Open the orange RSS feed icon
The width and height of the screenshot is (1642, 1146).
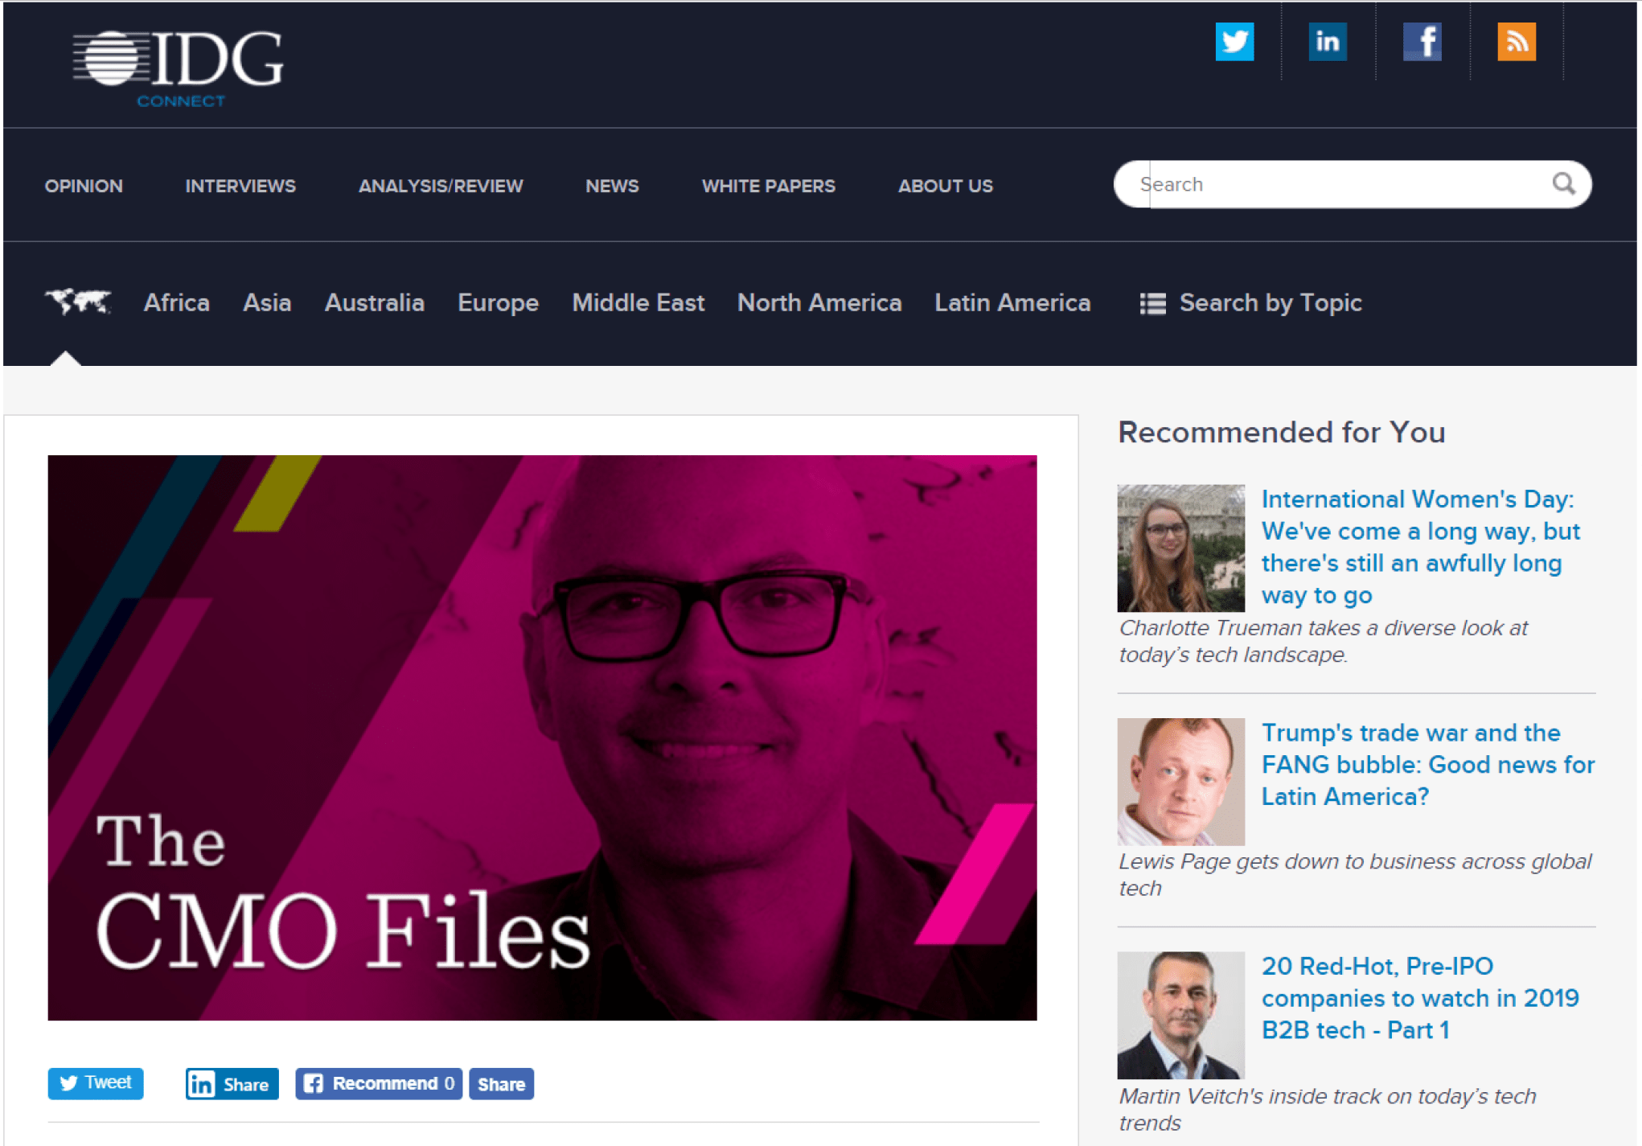click(x=1517, y=42)
